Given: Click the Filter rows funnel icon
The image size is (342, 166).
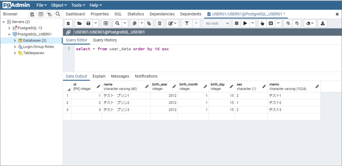Looking at the screenshot, I should point(187,23).
